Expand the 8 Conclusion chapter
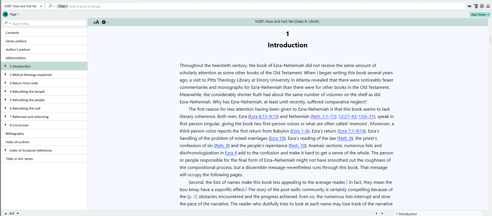Viewport: 492px width, 216px height. tap(5, 125)
